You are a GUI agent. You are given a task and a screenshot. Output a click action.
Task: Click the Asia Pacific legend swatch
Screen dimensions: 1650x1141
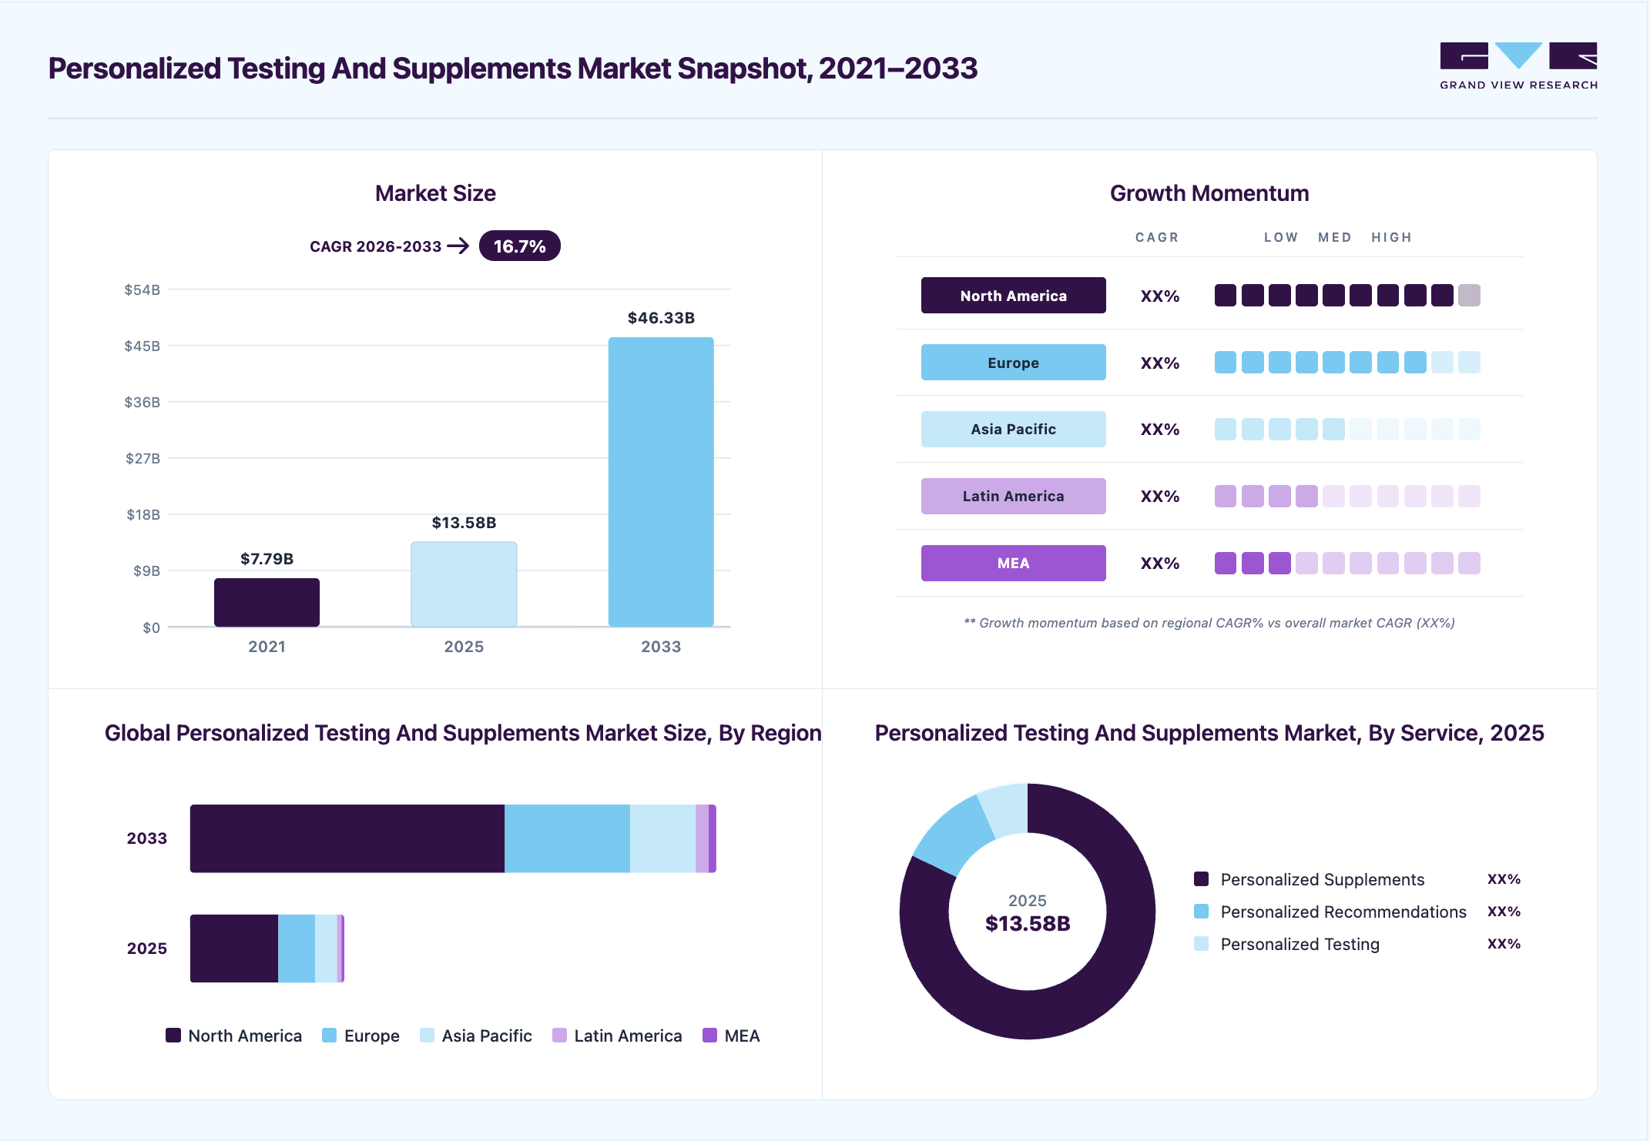(x=427, y=1036)
